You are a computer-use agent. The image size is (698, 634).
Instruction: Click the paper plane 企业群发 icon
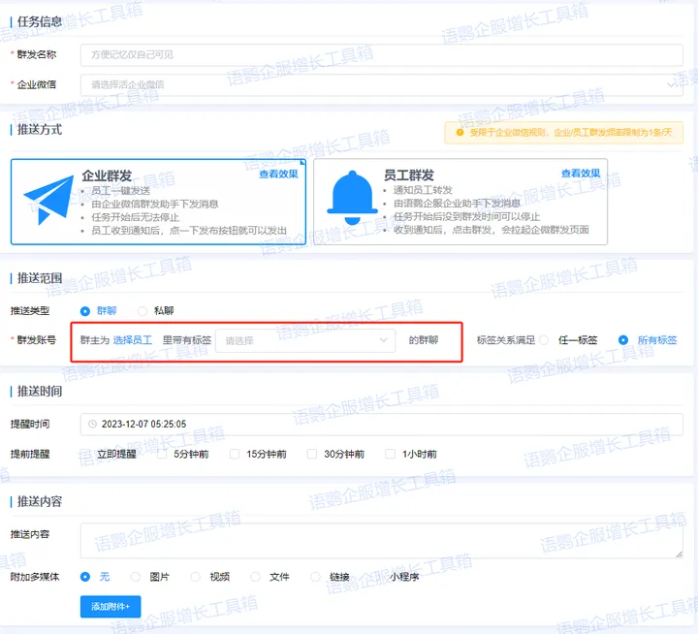[48, 200]
